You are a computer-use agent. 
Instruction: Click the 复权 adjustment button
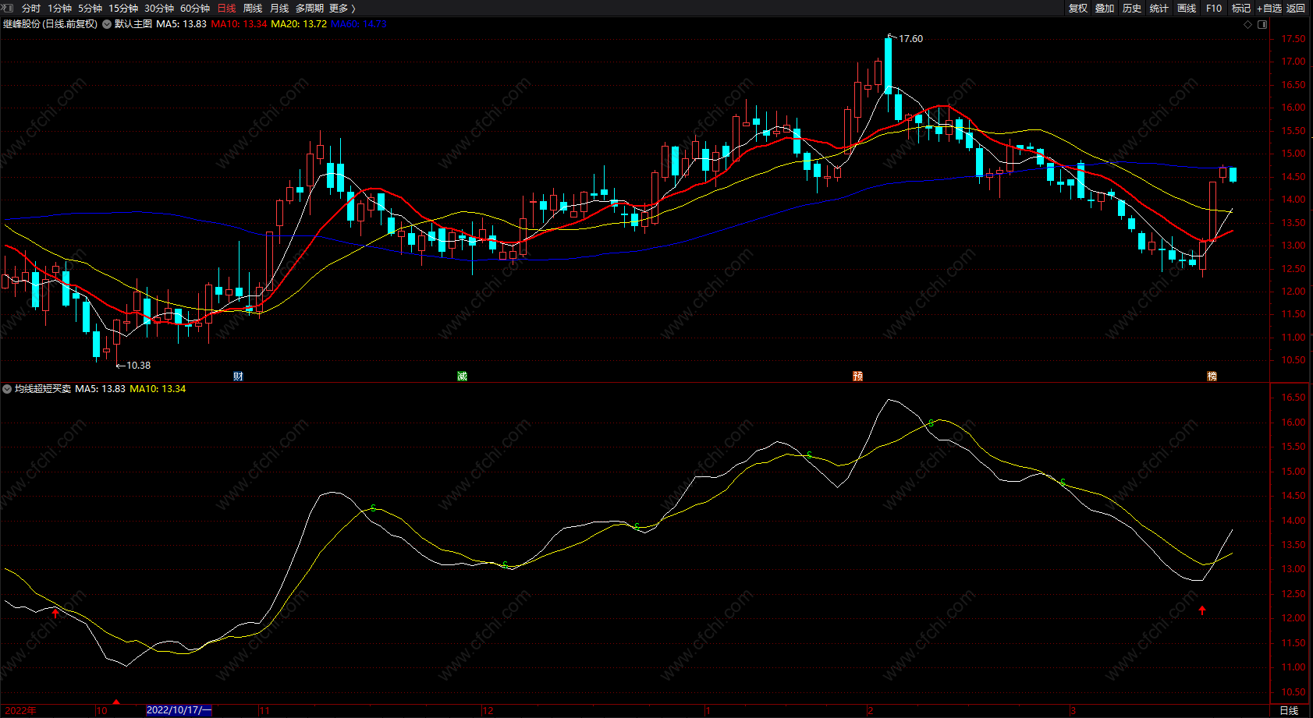1078,9
